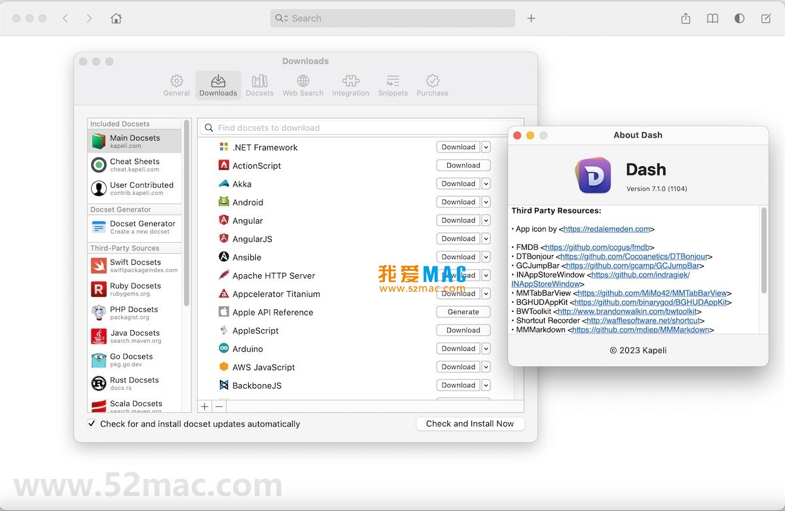Focus the Find docsets to download field
Screen dimensions: 785x511
361,128
